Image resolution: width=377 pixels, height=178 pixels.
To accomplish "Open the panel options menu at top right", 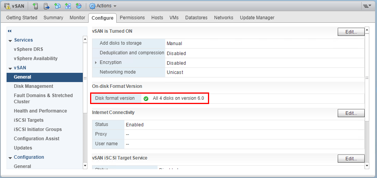I will 366,6.
